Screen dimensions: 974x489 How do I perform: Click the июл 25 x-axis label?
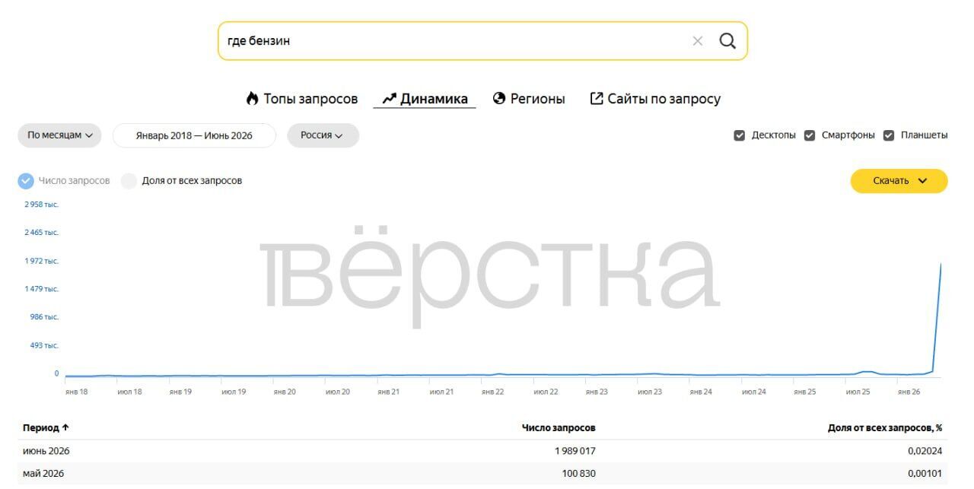[858, 392]
